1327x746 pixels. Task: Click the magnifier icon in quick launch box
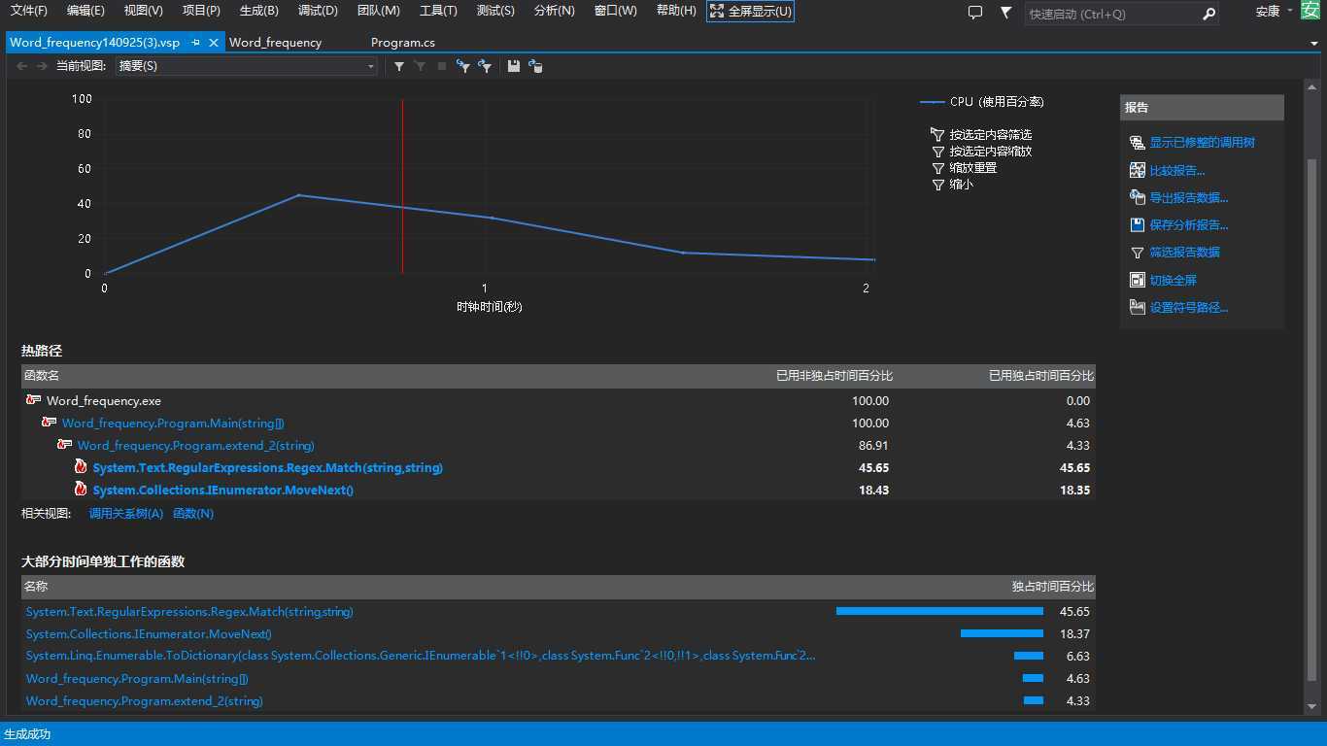click(1208, 14)
